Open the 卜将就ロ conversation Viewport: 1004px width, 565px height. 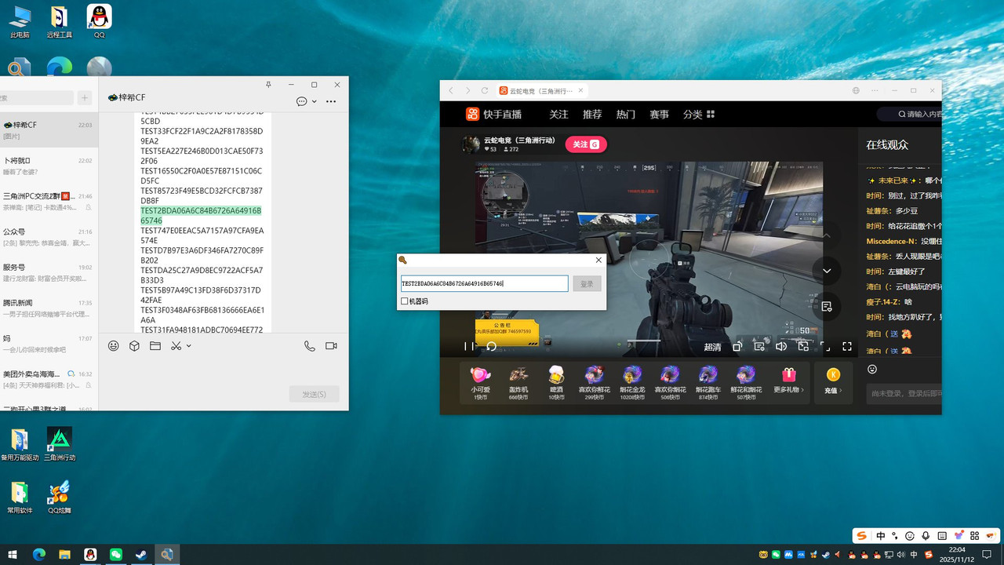coord(49,166)
